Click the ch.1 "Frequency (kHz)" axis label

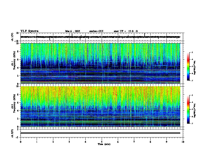click(x=14, y=60)
